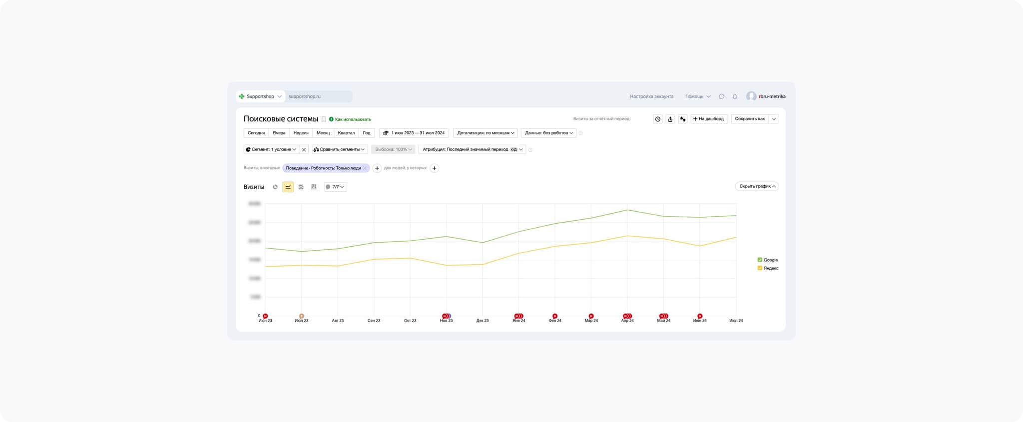Click the На дашборд button
Image resolution: width=1023 pixels, height=422 pixels.
tap(709, 119)
